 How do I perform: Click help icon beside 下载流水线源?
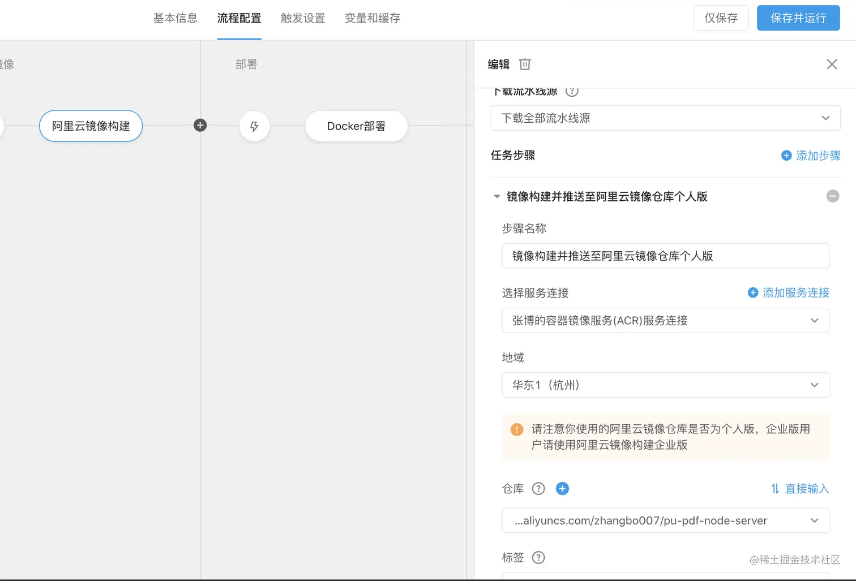click(572, 92)
